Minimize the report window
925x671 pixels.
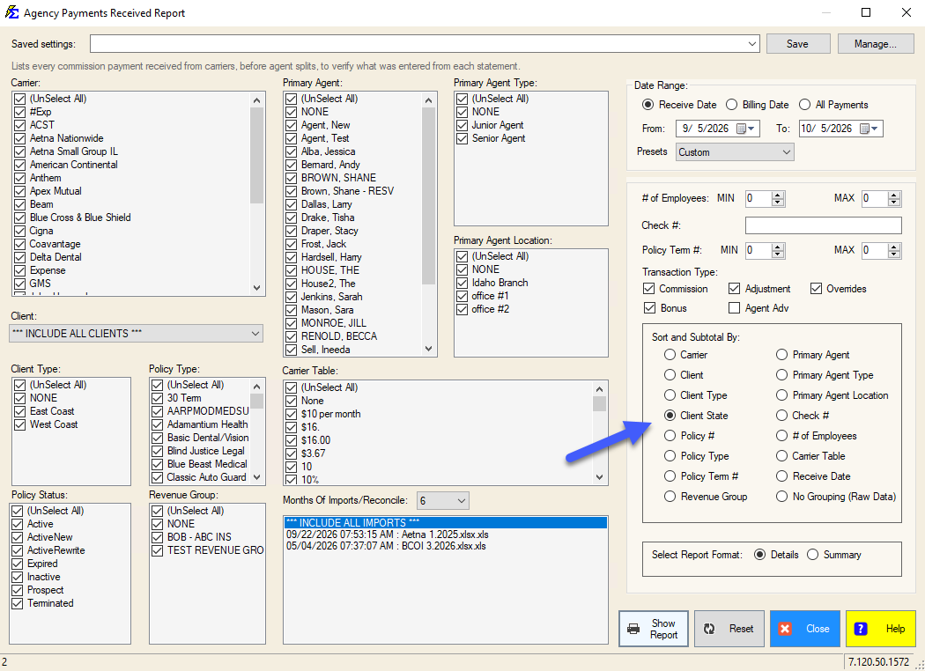826,12
